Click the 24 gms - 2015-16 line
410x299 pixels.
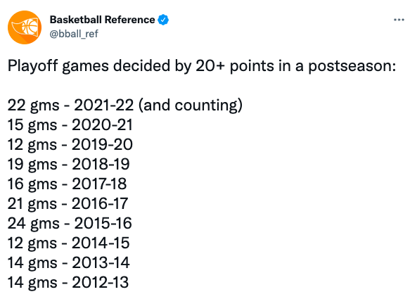(x=70, y=223)
